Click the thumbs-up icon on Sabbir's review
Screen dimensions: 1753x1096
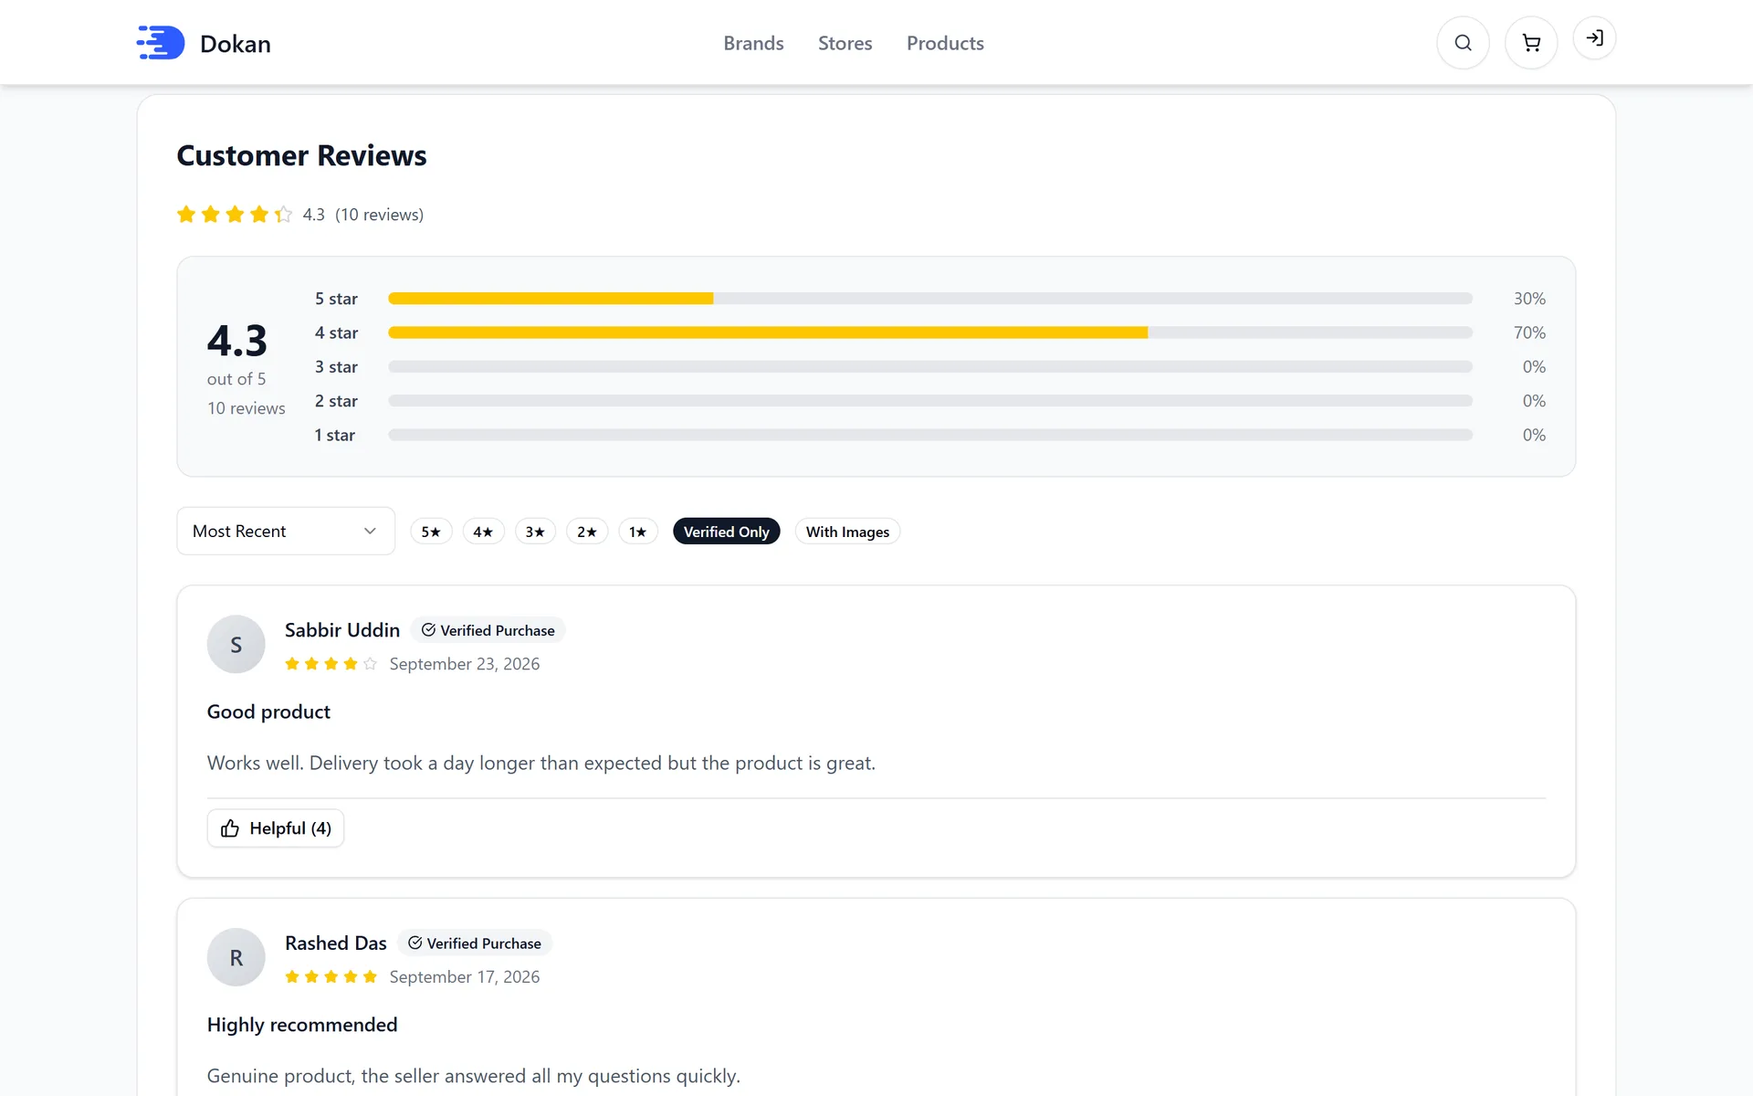click(230, 828)
